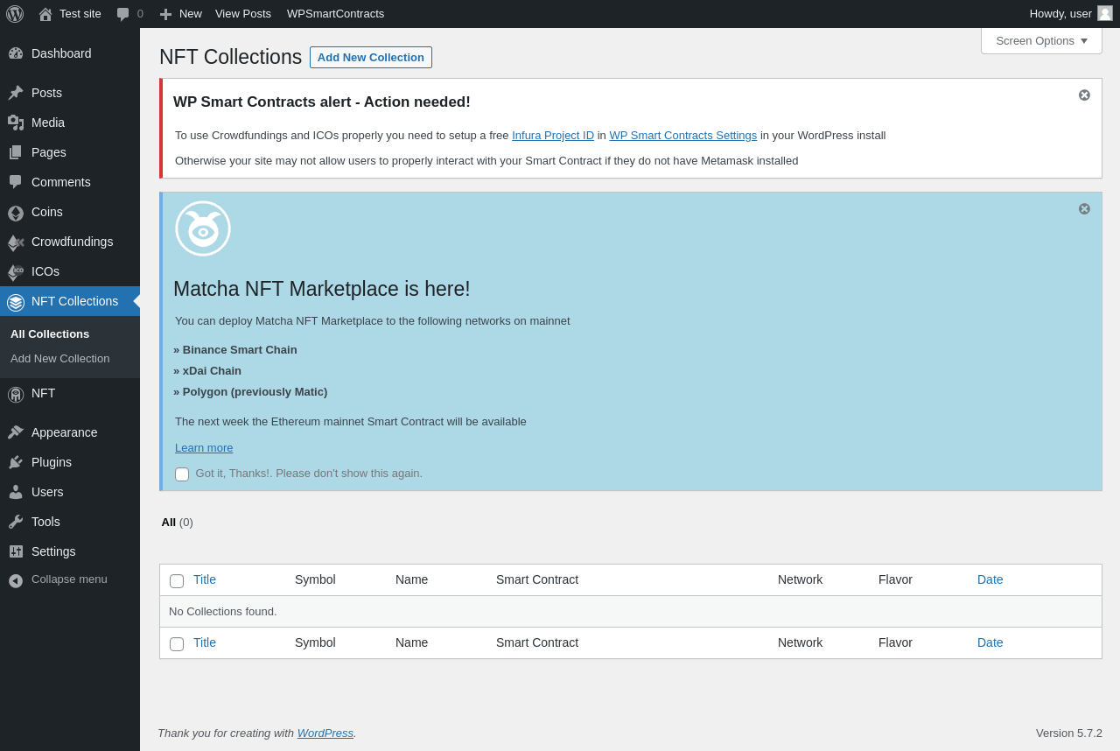Click the Tools wrench icon
The height and width of the screenshot is (751, 1120).
click(16, 522)
